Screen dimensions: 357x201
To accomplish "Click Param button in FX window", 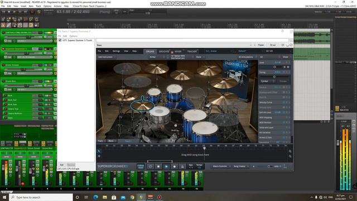I will pyautogui.click(x=261, y=45).
